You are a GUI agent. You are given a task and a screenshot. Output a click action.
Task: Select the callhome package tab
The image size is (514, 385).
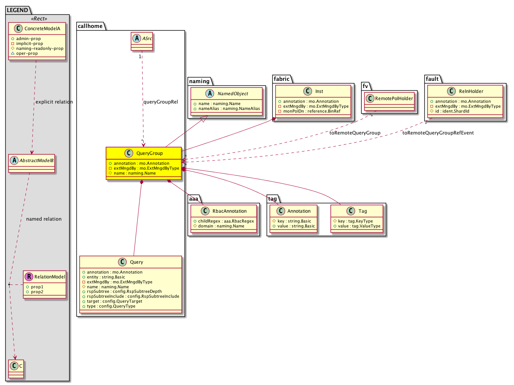90,26
